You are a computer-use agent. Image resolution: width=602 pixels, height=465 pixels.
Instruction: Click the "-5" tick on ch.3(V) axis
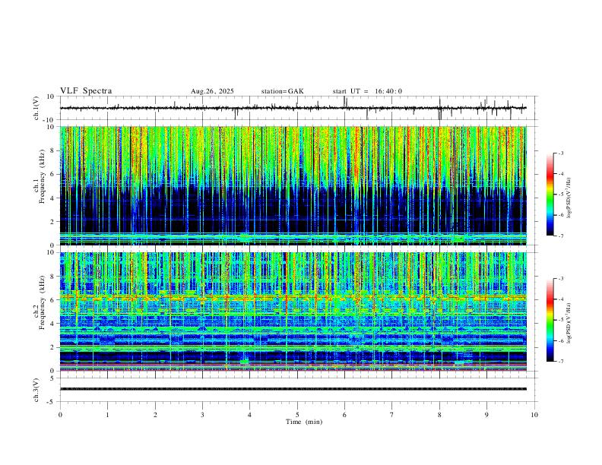[x=52, y=402]
